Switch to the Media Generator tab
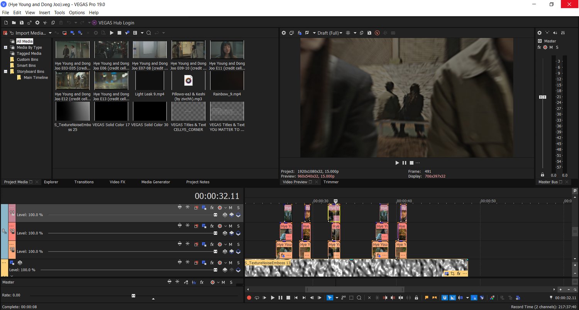This screenshot has height=310, width=579. (156, 182)
